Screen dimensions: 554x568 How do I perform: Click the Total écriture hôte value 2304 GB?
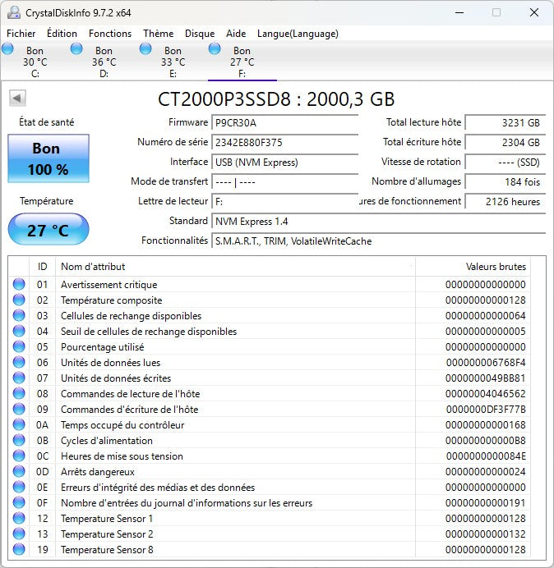pyautogui.click(x=505, y=142)
